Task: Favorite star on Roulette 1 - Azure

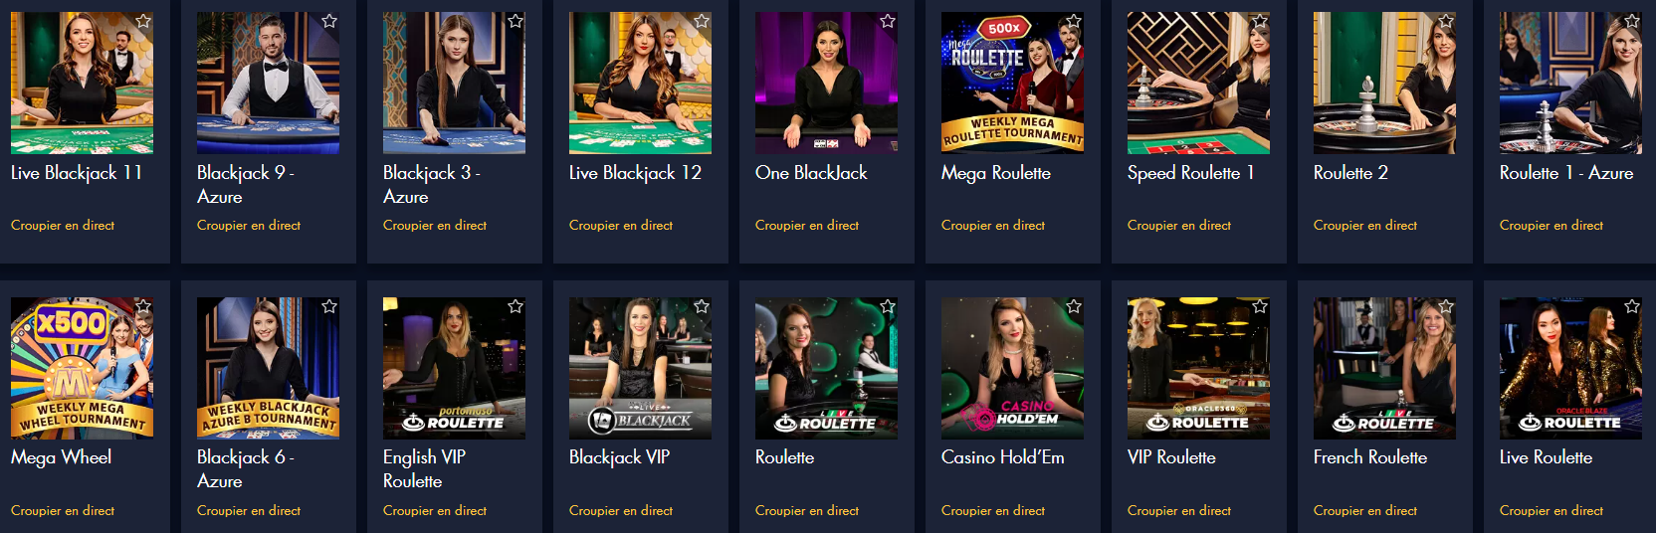Action: coord(1632,21)
